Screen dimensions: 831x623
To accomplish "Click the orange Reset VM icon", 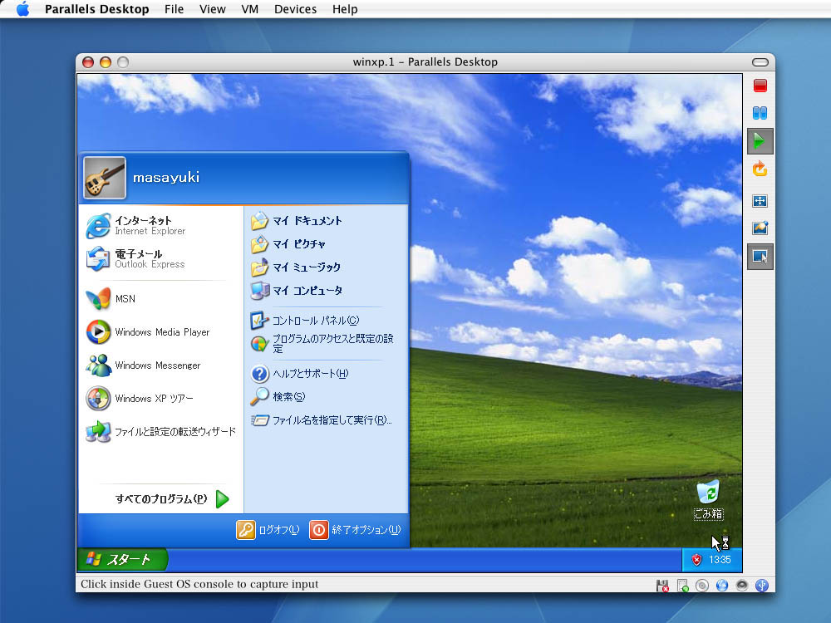I will 760,169.
